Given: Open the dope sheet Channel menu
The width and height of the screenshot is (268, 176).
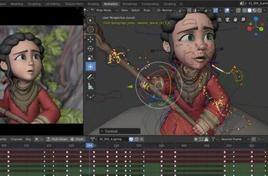Looking at the screenshot, I should pyautogui.click(x=16, y=139).
